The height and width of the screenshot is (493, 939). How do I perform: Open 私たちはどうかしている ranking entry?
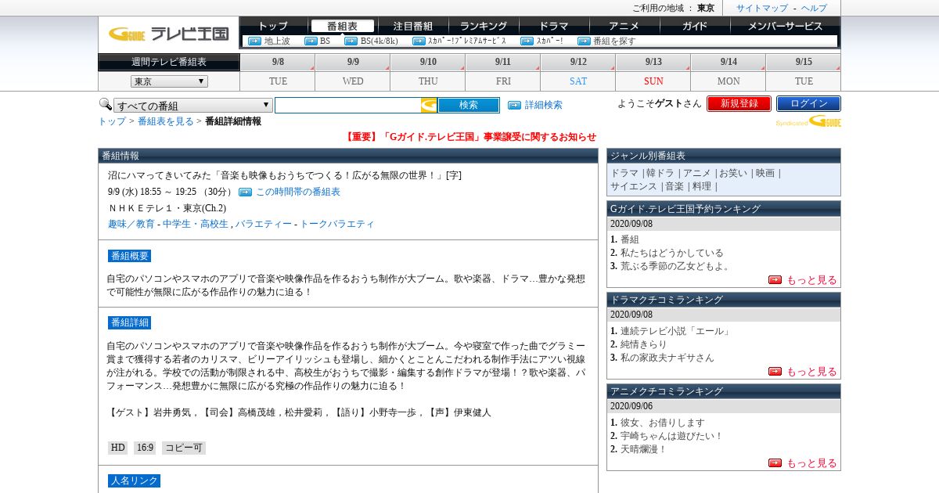pos(672,253)
